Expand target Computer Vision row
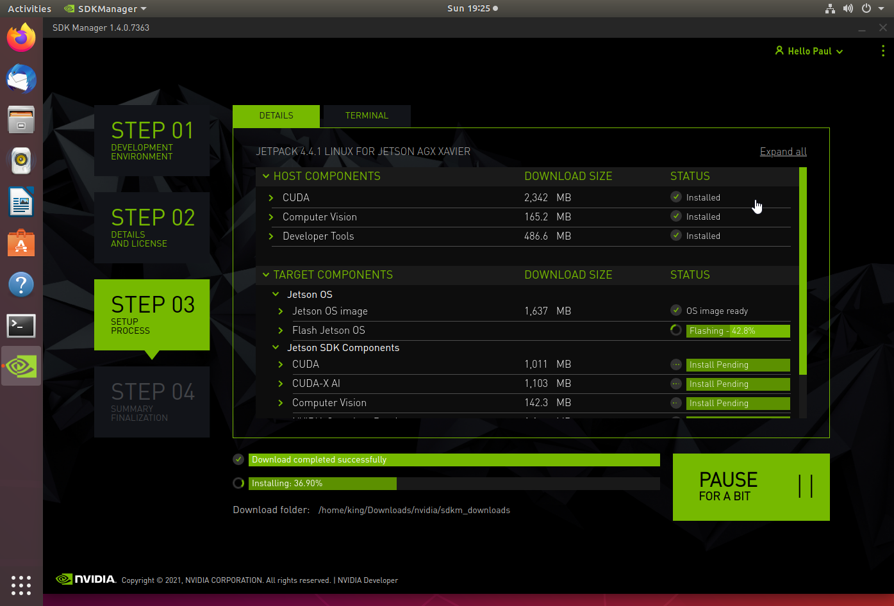 click(281, 403)
